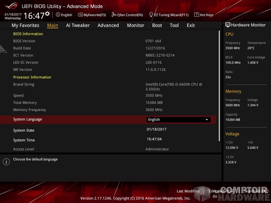Open the My Favorites tab
271x203 pixels.
[x=25, y=25]
